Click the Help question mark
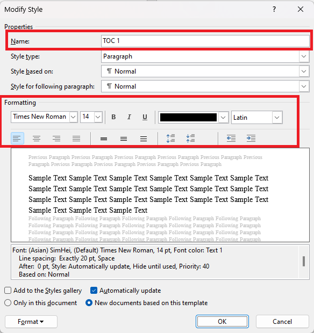314x333 pixels. tap(274, 9)
